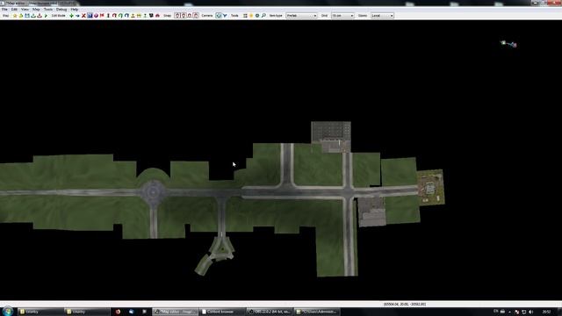Select the red flag edit mode tool

[102, 16]
